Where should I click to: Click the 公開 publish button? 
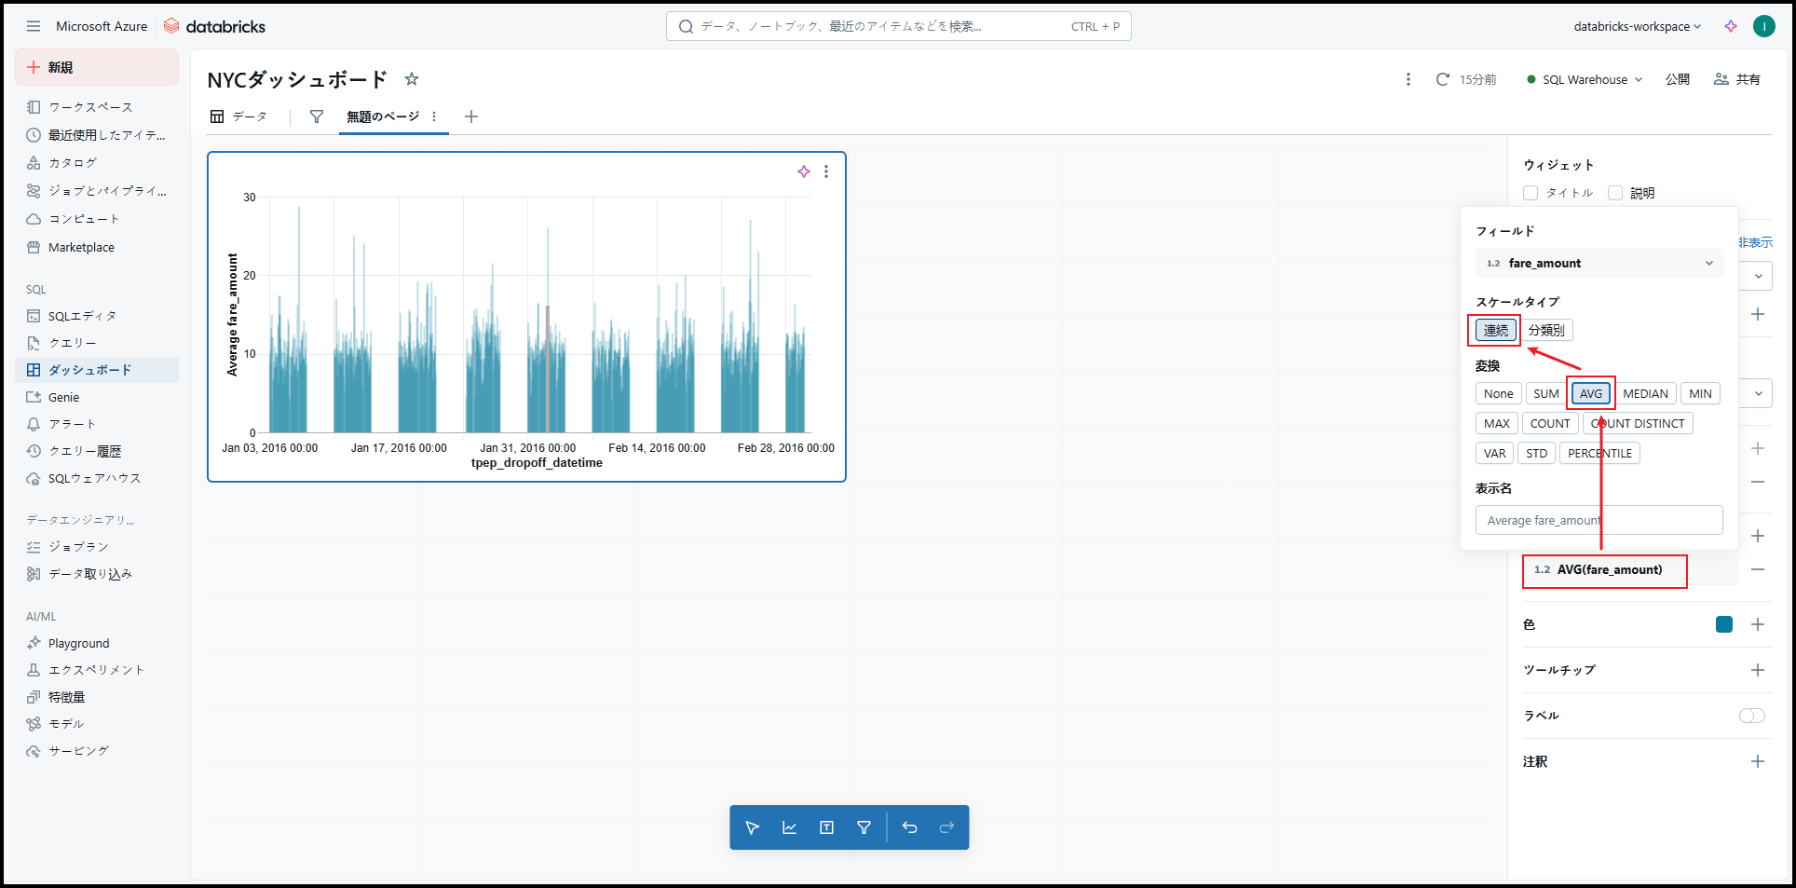coord(1678,79)
